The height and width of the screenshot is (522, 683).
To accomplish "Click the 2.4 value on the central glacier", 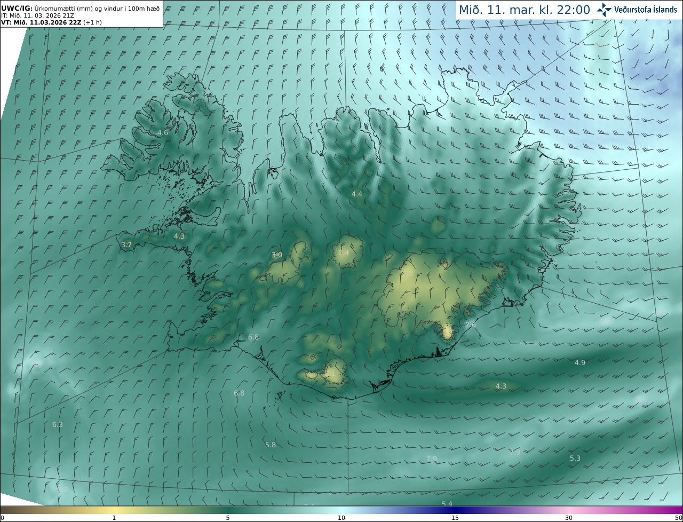I will 344,252.
